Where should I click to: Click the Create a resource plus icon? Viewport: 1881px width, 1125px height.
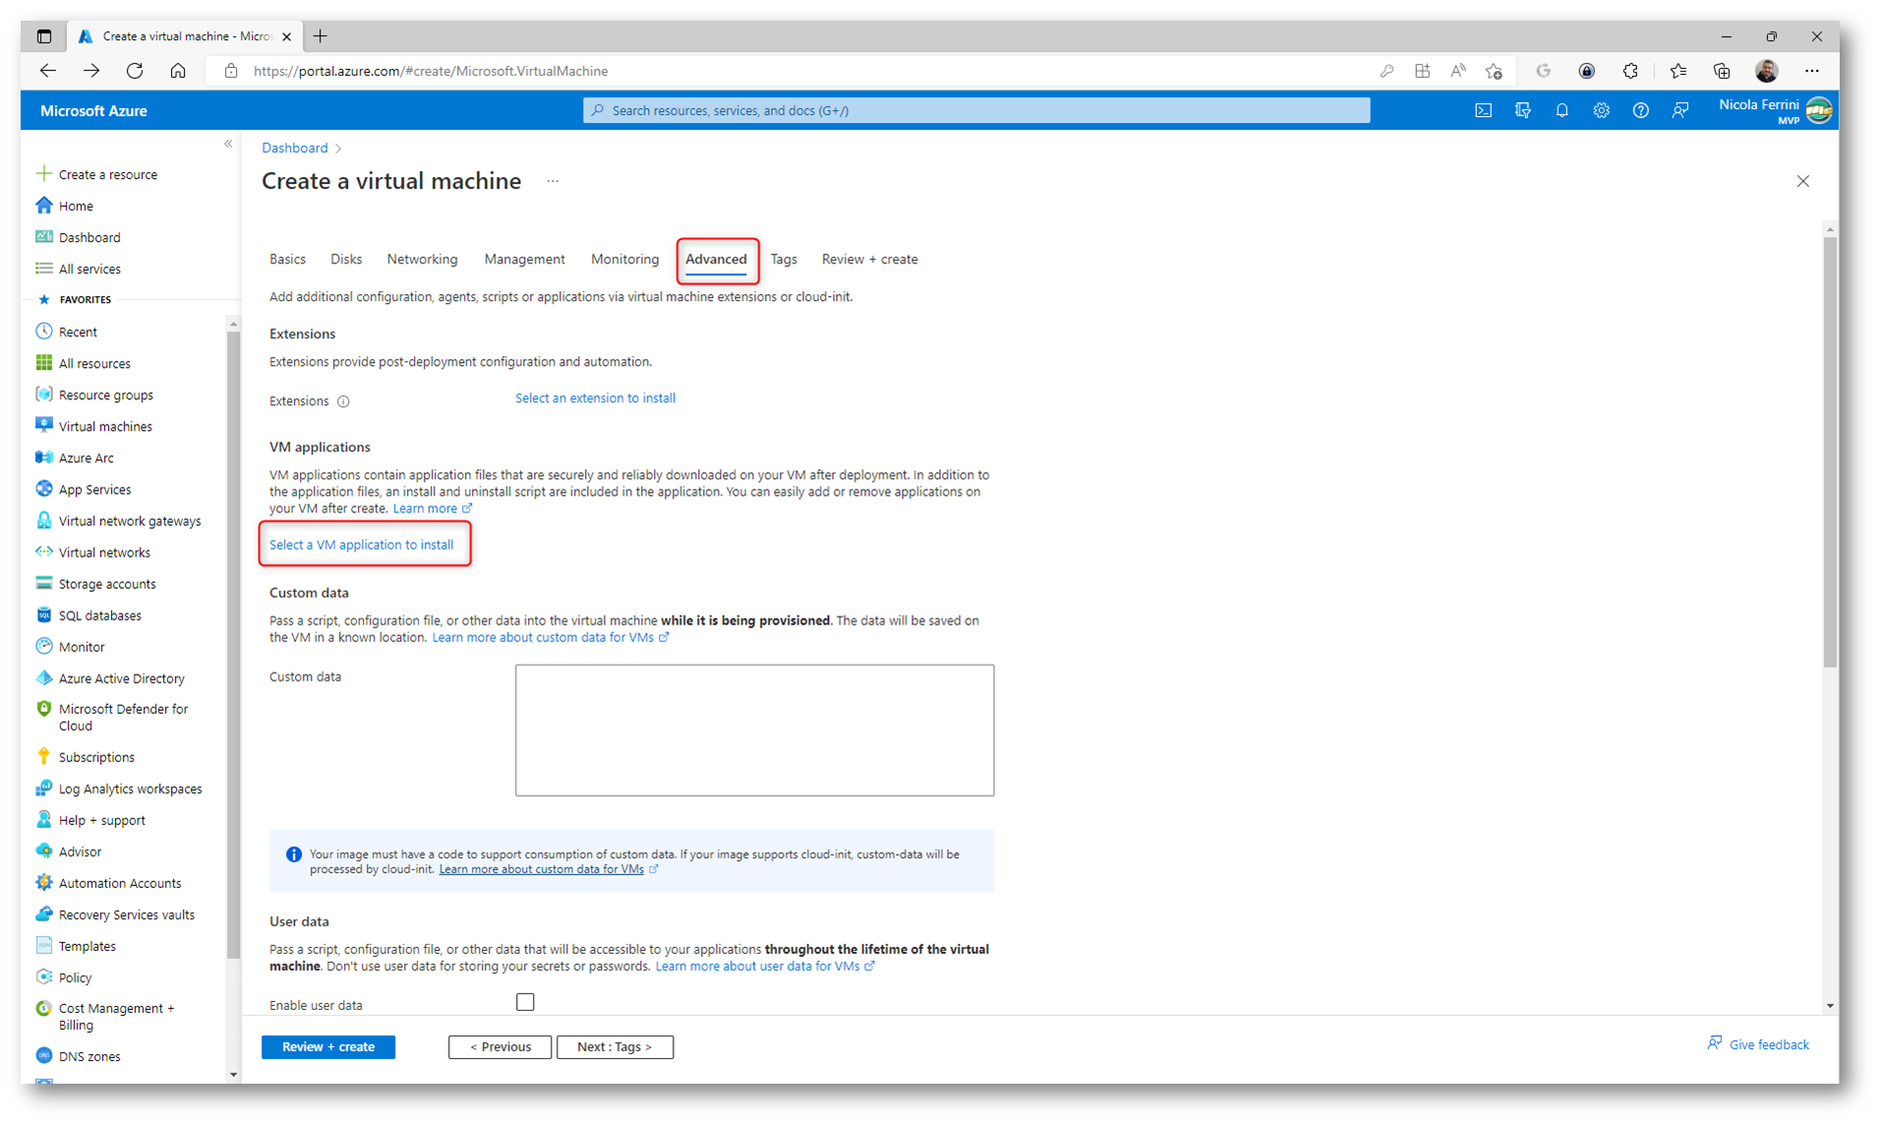tap(43, 174)
